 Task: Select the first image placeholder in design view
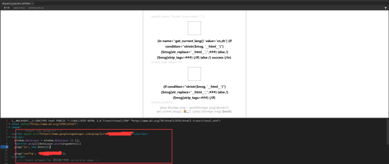click(194, 28)
